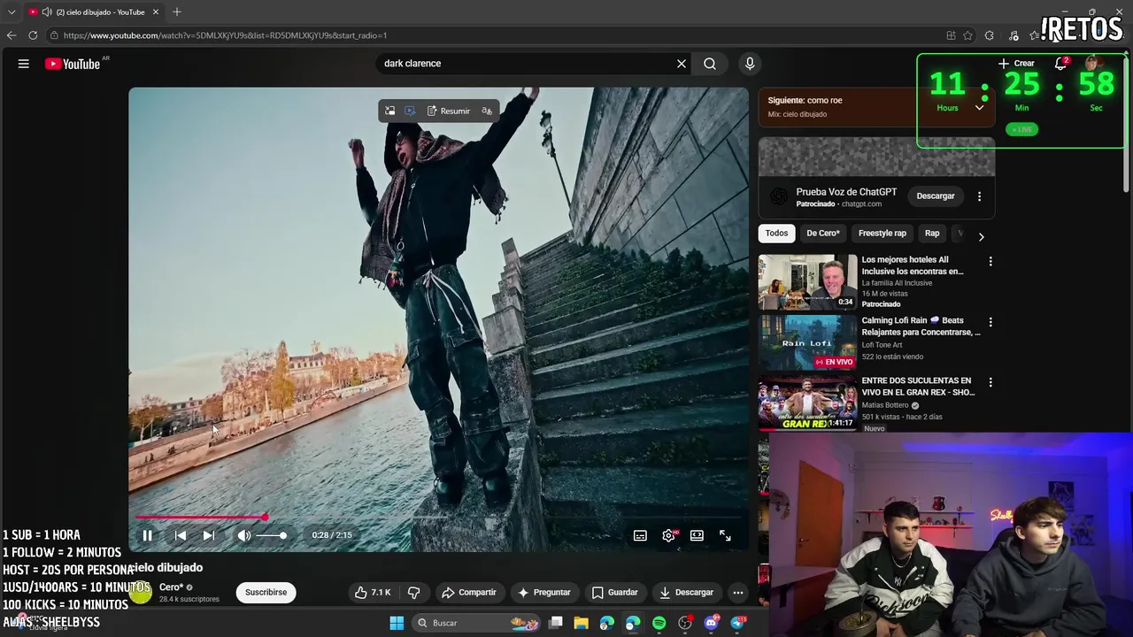This screenshot has width=1133, height=637.
Task: Open Discord from the taskbar
Action: click(712, 623)
